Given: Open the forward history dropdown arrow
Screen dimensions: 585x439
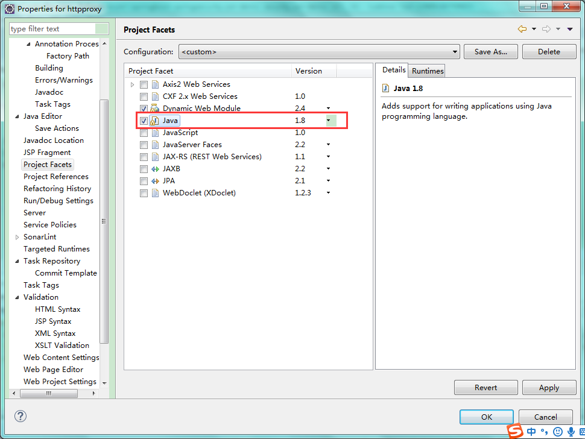Looking at the screenshot, I should 558,29.
